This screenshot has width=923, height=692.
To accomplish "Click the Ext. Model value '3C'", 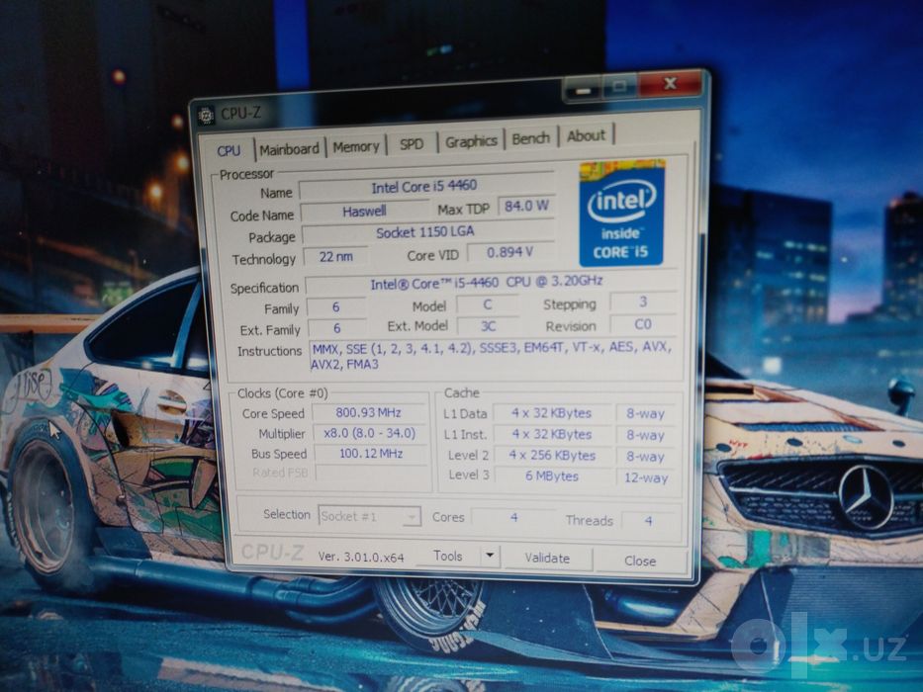I will click(x=488, y=325).
